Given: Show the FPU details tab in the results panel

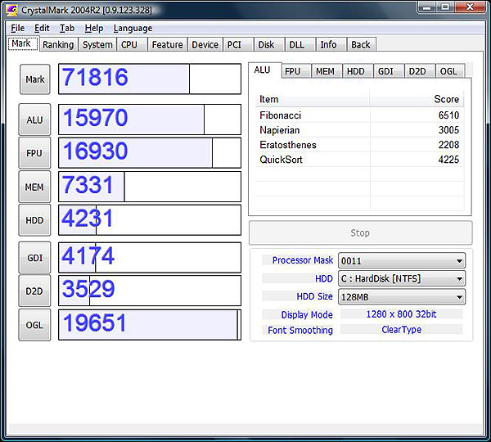Looking at the screenshot, I should [x=296, y=71].
